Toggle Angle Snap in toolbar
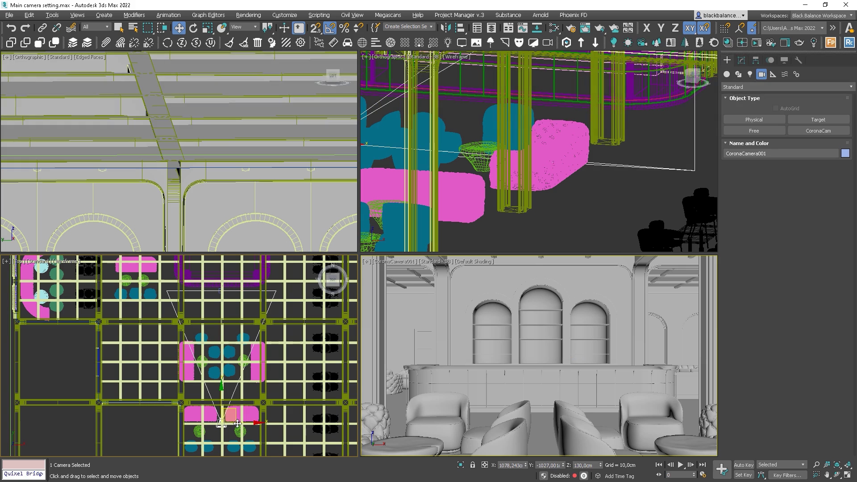Image resolution: width=857 pixels, height=482 pixels. click(x=330, y=28)
